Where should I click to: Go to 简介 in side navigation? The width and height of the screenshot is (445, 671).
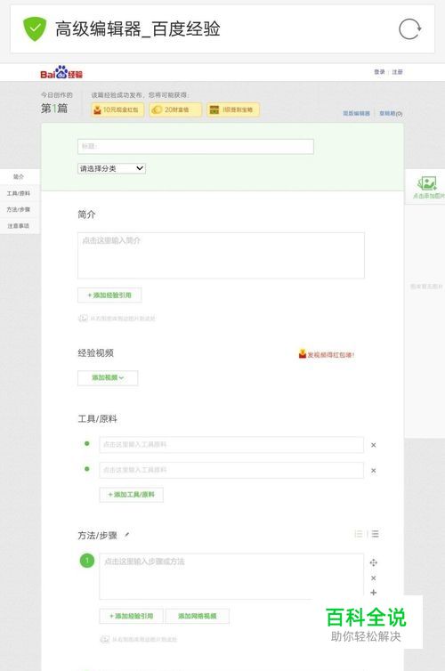[x=20, y=177]
